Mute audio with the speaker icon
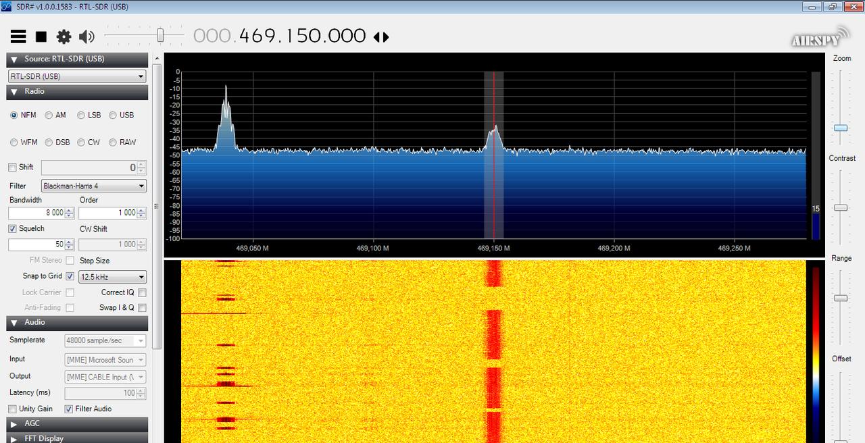The width and height of the screenshot is (865, 443). pyautogui.click(x=86, y=36)
